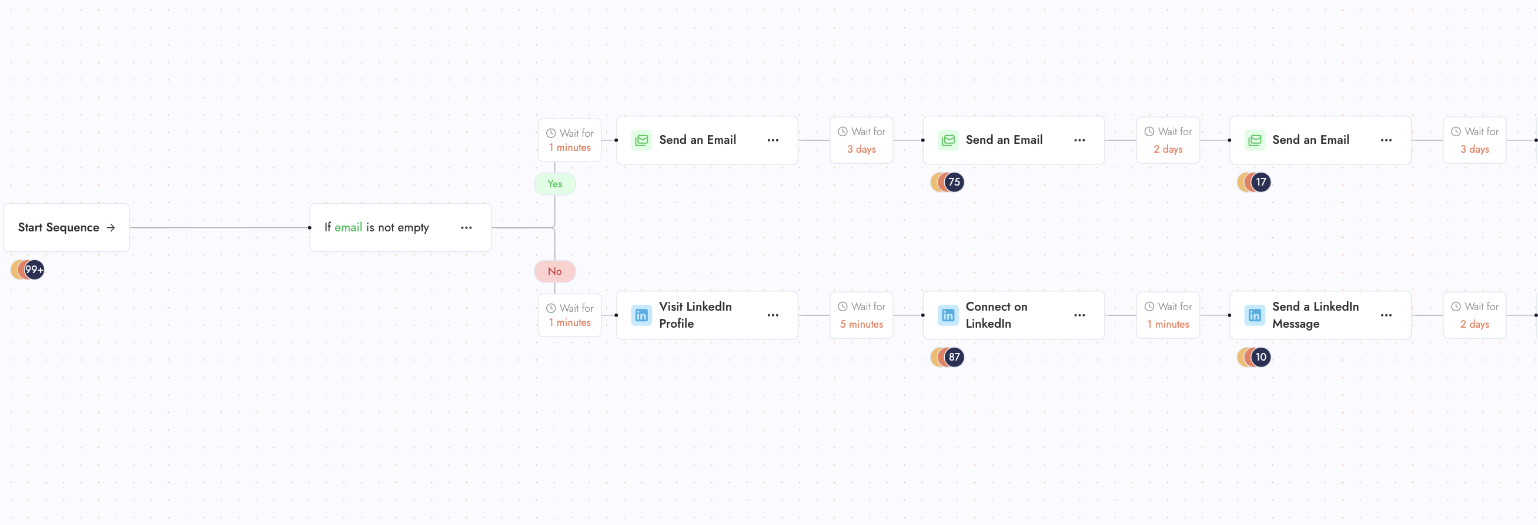Edit the Wait for 2 days delay after second email
1538x525 pixels.
1168,140
